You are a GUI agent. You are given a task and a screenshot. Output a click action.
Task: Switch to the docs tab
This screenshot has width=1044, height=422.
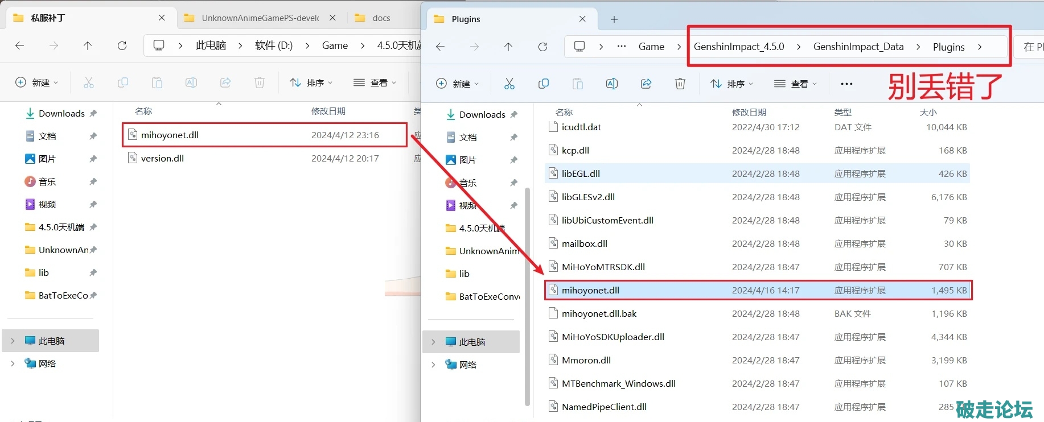(381, 18)
